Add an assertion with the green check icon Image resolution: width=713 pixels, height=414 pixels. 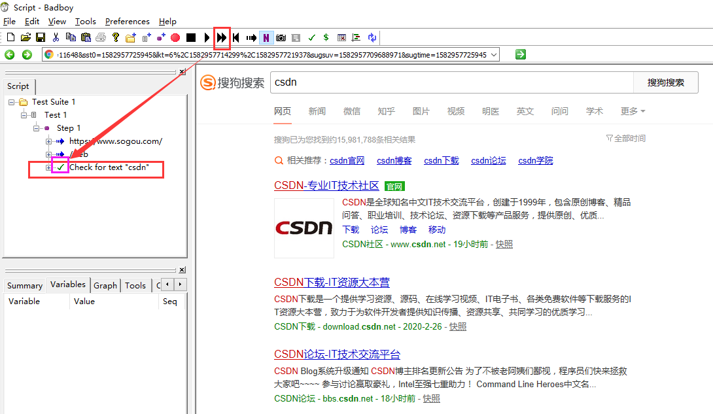tap(311, 38)
